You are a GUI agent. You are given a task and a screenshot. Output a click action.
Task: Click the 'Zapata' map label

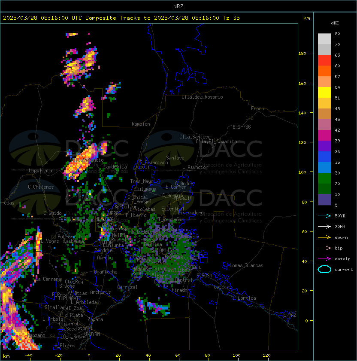click(x=95, y=319)
